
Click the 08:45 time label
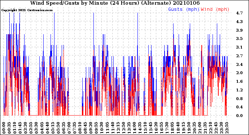click(85, 128)
